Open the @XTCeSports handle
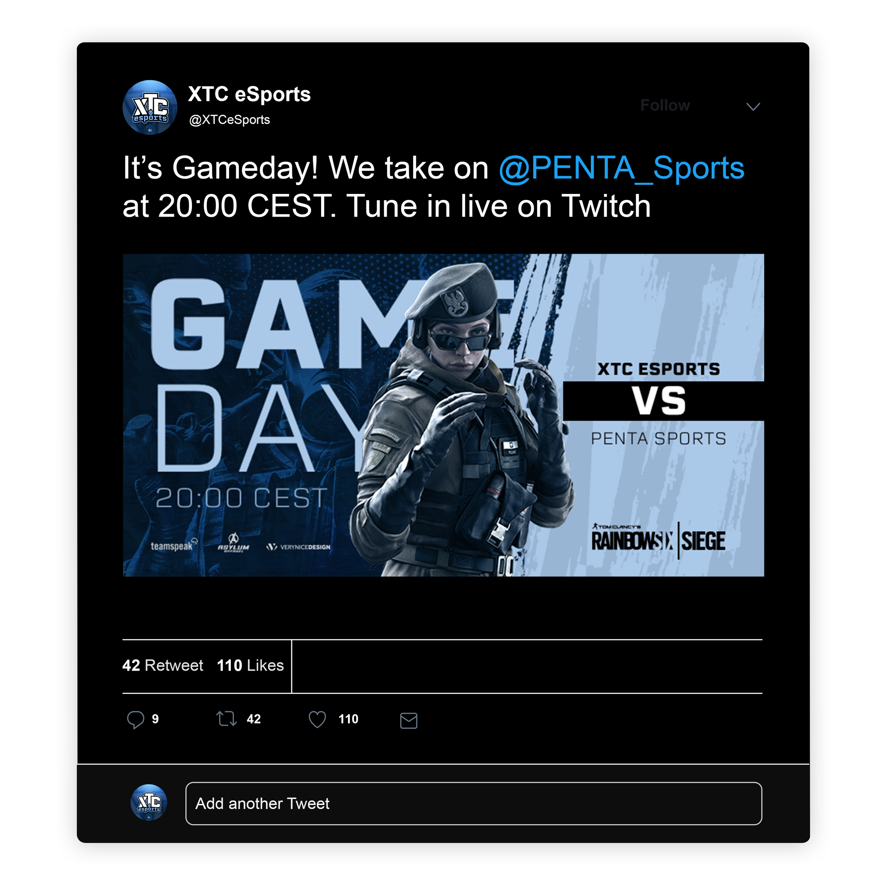This screenshot has height=885, width=885. (230, 120)
